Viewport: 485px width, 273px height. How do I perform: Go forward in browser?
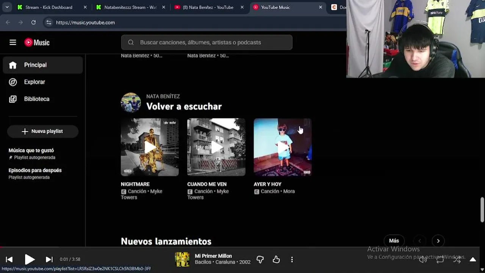point(21,22)
